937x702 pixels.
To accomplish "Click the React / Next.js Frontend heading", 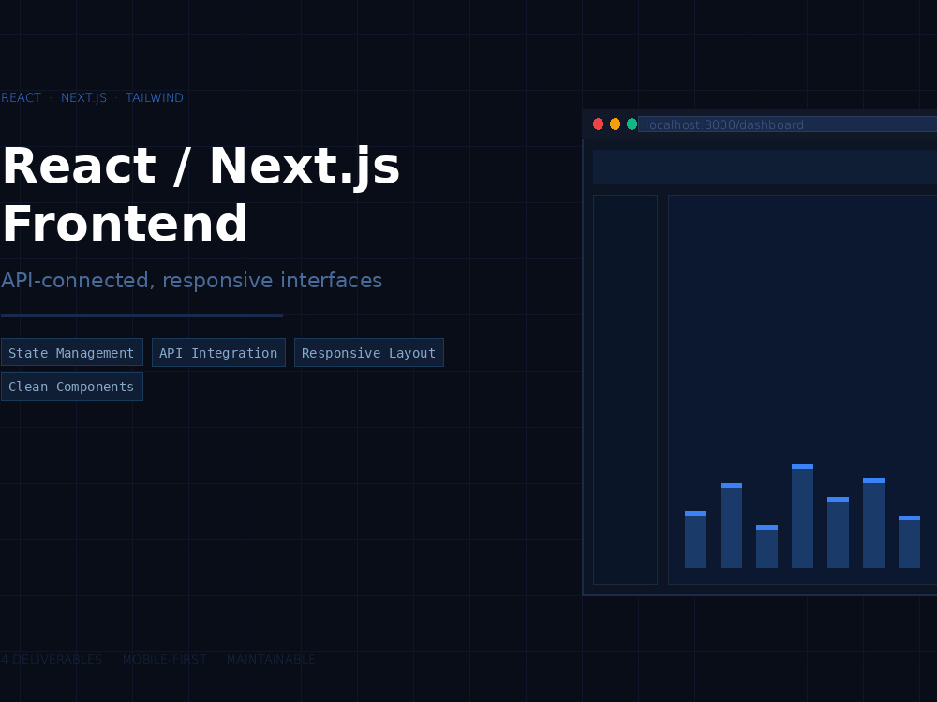I will [x=201, y=195].
